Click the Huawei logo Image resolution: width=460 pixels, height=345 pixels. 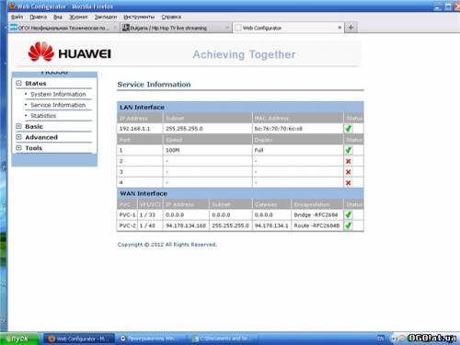click(69, 52)
